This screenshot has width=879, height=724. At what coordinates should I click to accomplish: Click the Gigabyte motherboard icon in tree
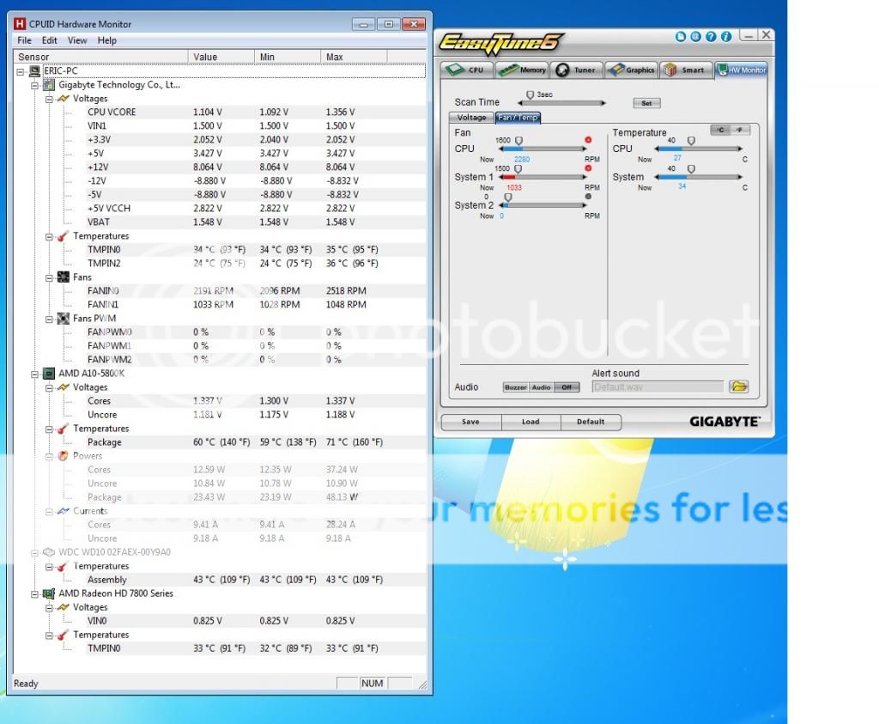(x=49, y=85)
